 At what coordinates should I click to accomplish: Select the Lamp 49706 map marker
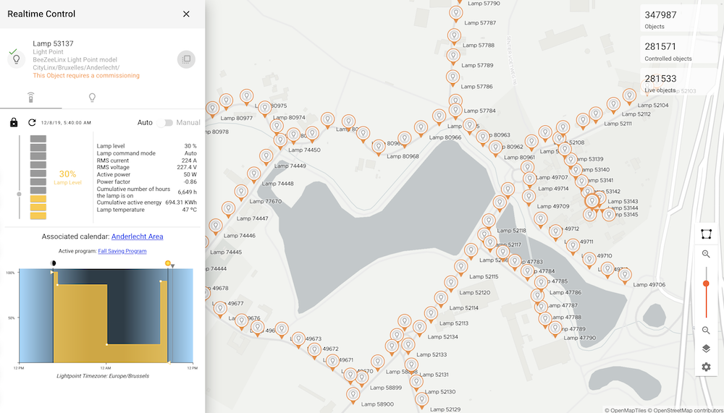coord(625,276)
